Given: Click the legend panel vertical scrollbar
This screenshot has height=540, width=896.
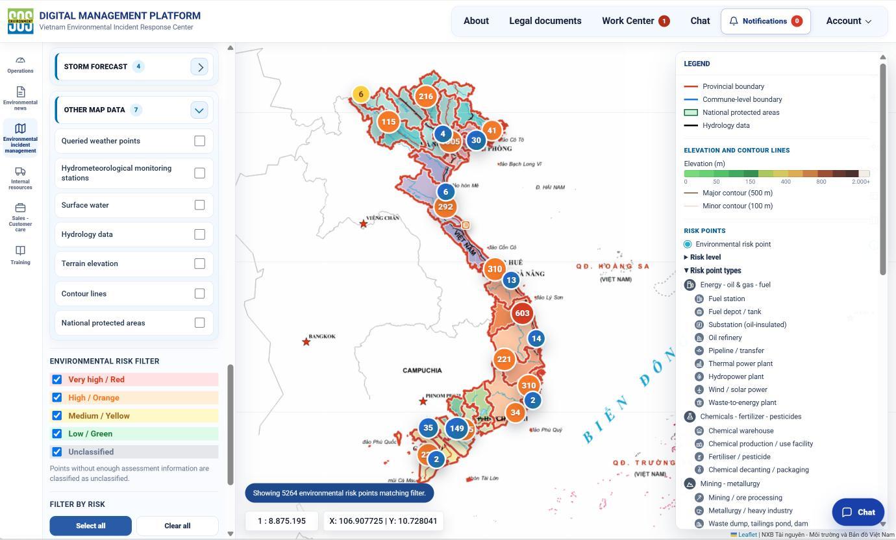Looking at the screenshot, I should pyautogui.click(x=883, y=169).
